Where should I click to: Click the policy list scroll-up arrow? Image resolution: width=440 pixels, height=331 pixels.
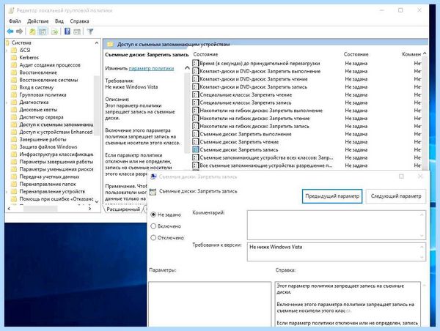[x=425, y=53]
